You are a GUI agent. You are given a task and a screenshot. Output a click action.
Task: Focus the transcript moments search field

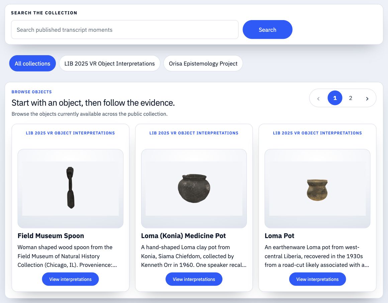125,29
